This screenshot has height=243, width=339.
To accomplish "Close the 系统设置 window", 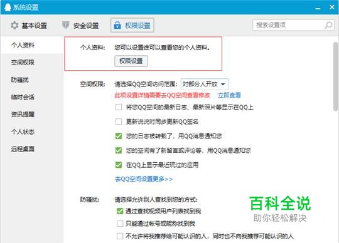I will pos(332,7).
